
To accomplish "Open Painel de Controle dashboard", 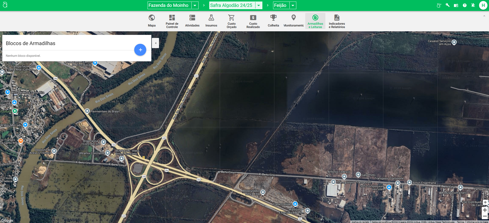I will pos(172,21).
